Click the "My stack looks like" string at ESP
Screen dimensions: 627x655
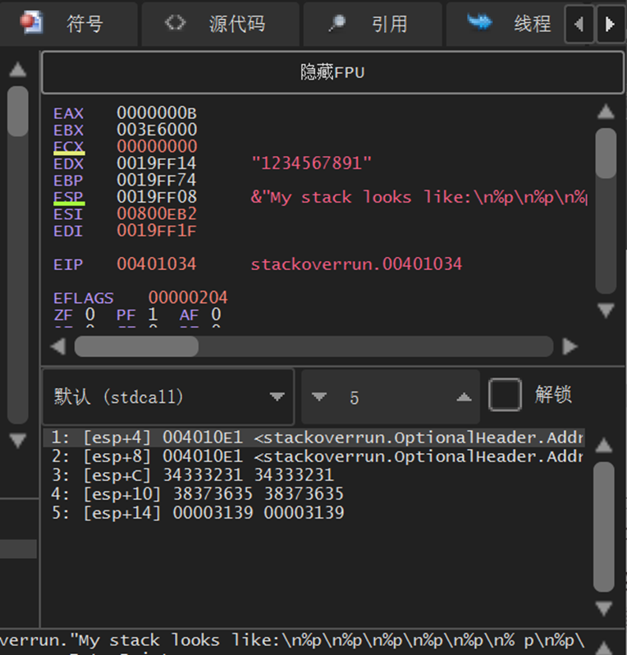coord(419,197)
